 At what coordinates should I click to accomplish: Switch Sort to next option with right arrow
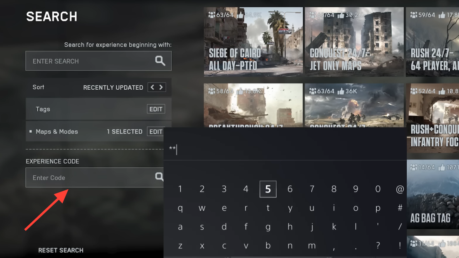click(161, 87)
